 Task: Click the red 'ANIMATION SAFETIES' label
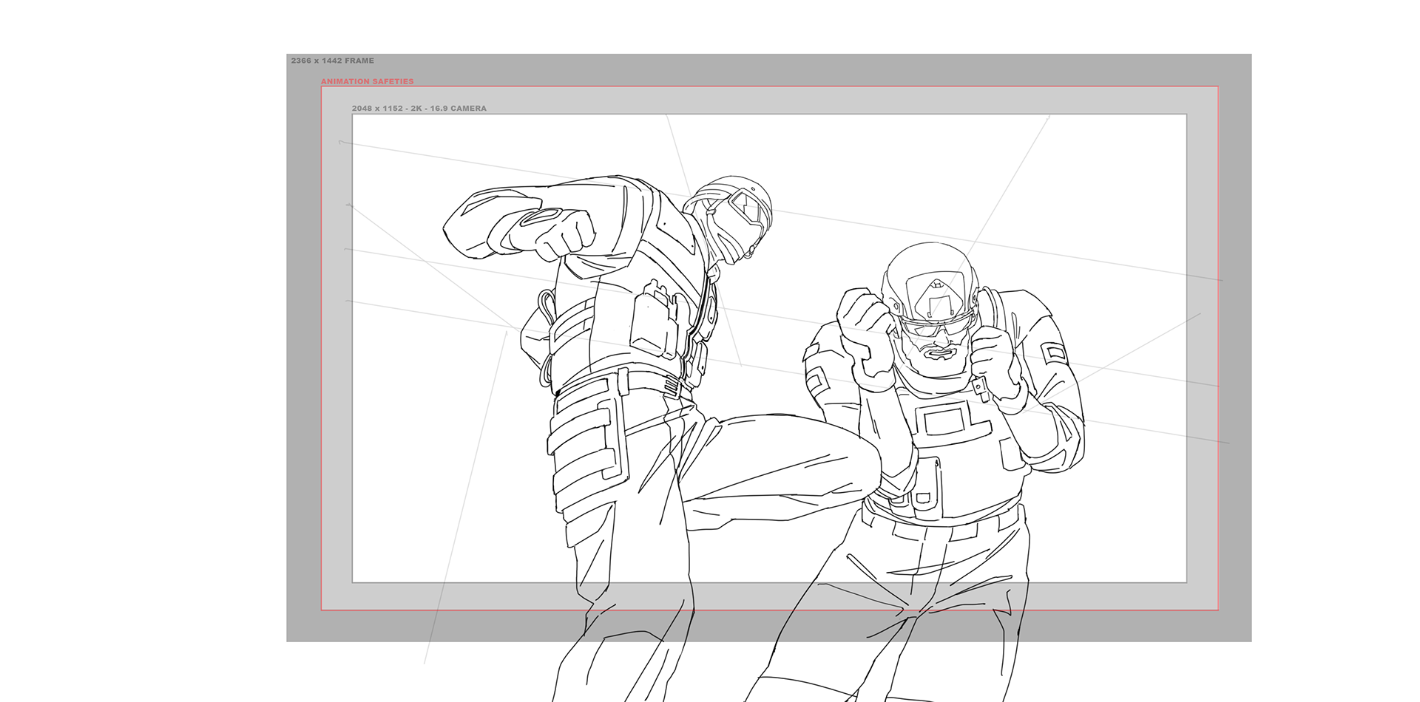click(367, 81)
